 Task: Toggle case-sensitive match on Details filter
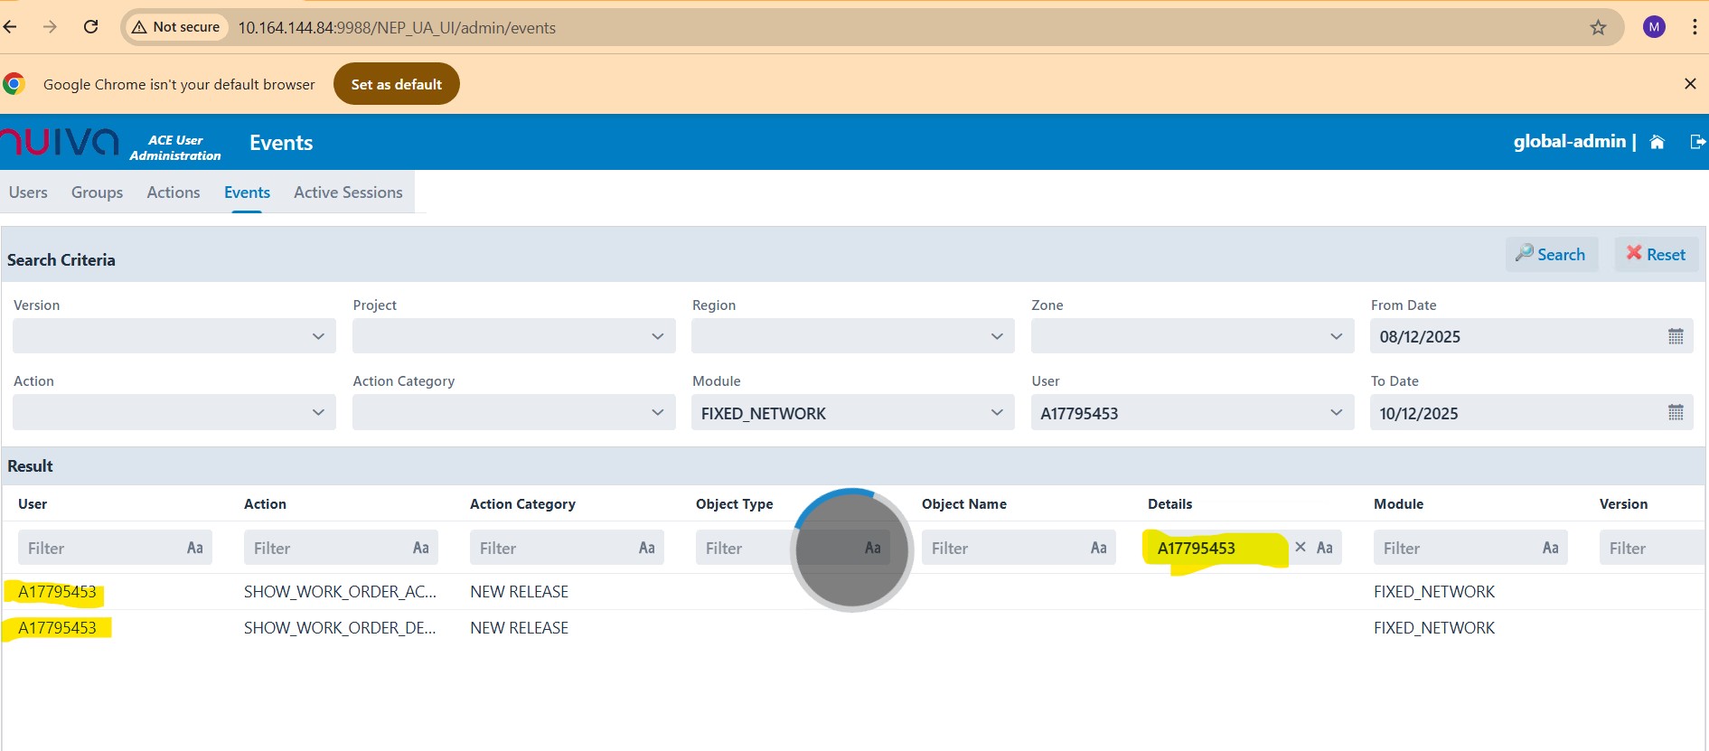1325,548
